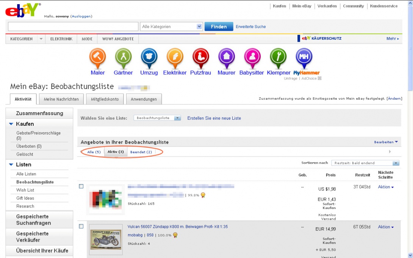
Task: Open the Maurer purple house icon
Action: (226, 57)
